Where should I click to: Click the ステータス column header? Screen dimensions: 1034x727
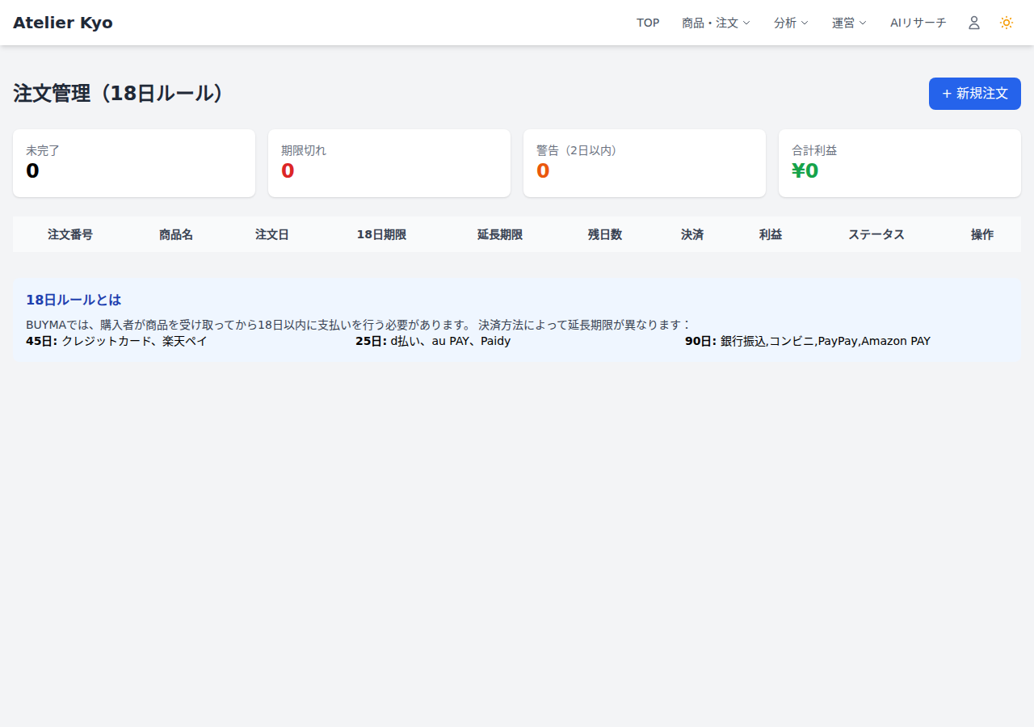point(876,234)
